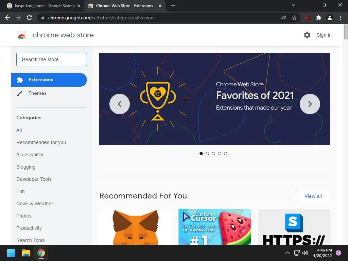Open the Windows Start menu
This screenshot has height=261, width=348.
[11, 253]
